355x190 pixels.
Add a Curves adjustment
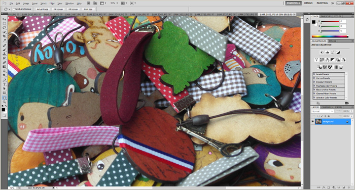(x=333, y=53)
